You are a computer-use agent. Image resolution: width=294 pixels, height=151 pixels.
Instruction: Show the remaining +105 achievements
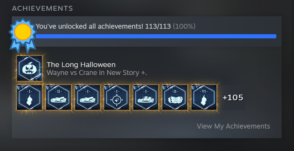click(x=233, y=97)
